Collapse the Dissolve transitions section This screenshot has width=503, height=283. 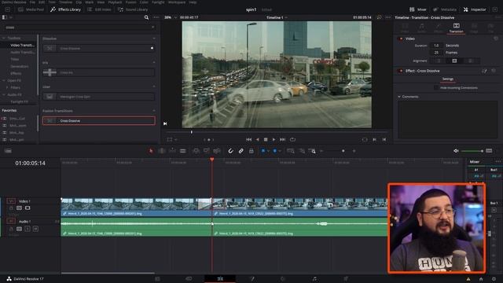coord(154,39)
